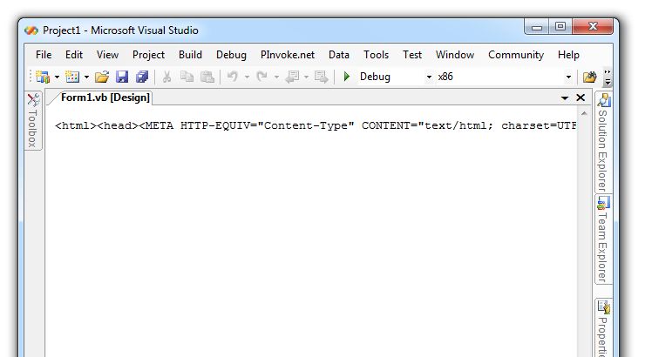Click the Redo arrow icon
The width and height of the screenshot is (645, 357).
click(x=261, y=77)
